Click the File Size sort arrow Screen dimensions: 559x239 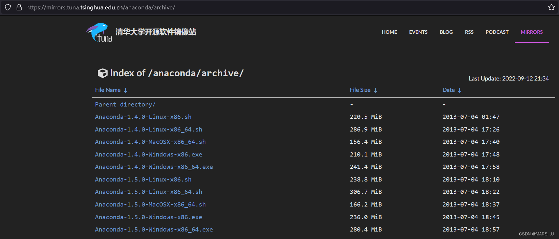375,90
